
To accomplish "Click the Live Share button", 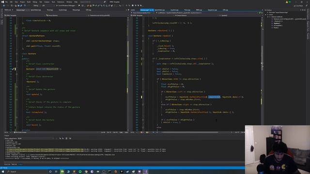I will 298,6.
